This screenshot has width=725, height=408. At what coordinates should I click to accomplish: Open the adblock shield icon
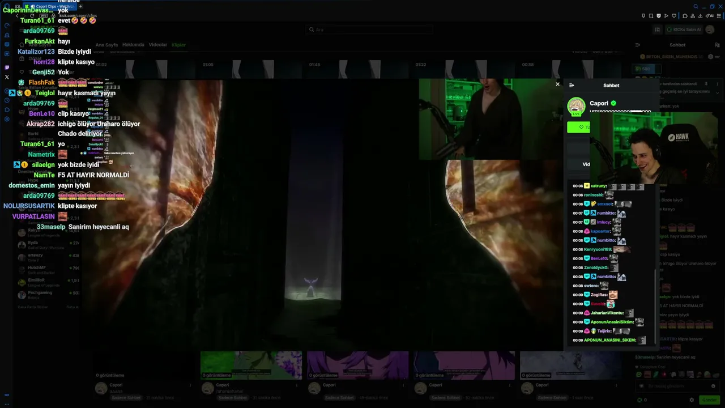pyautogui.click(x=659, y=16)
